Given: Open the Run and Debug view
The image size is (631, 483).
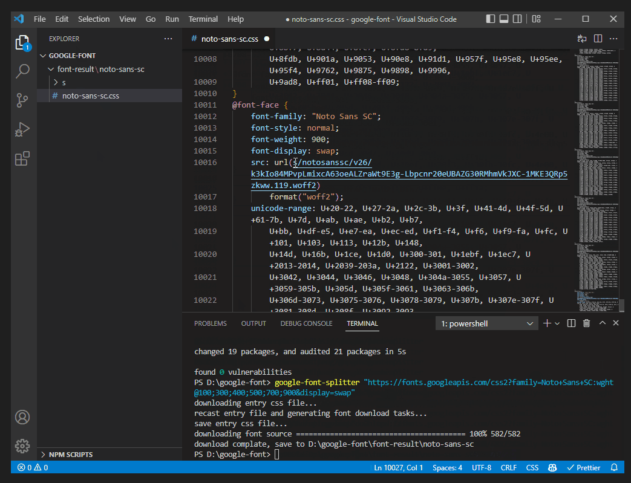Looking at the screenshot, I should coord(22,129).
